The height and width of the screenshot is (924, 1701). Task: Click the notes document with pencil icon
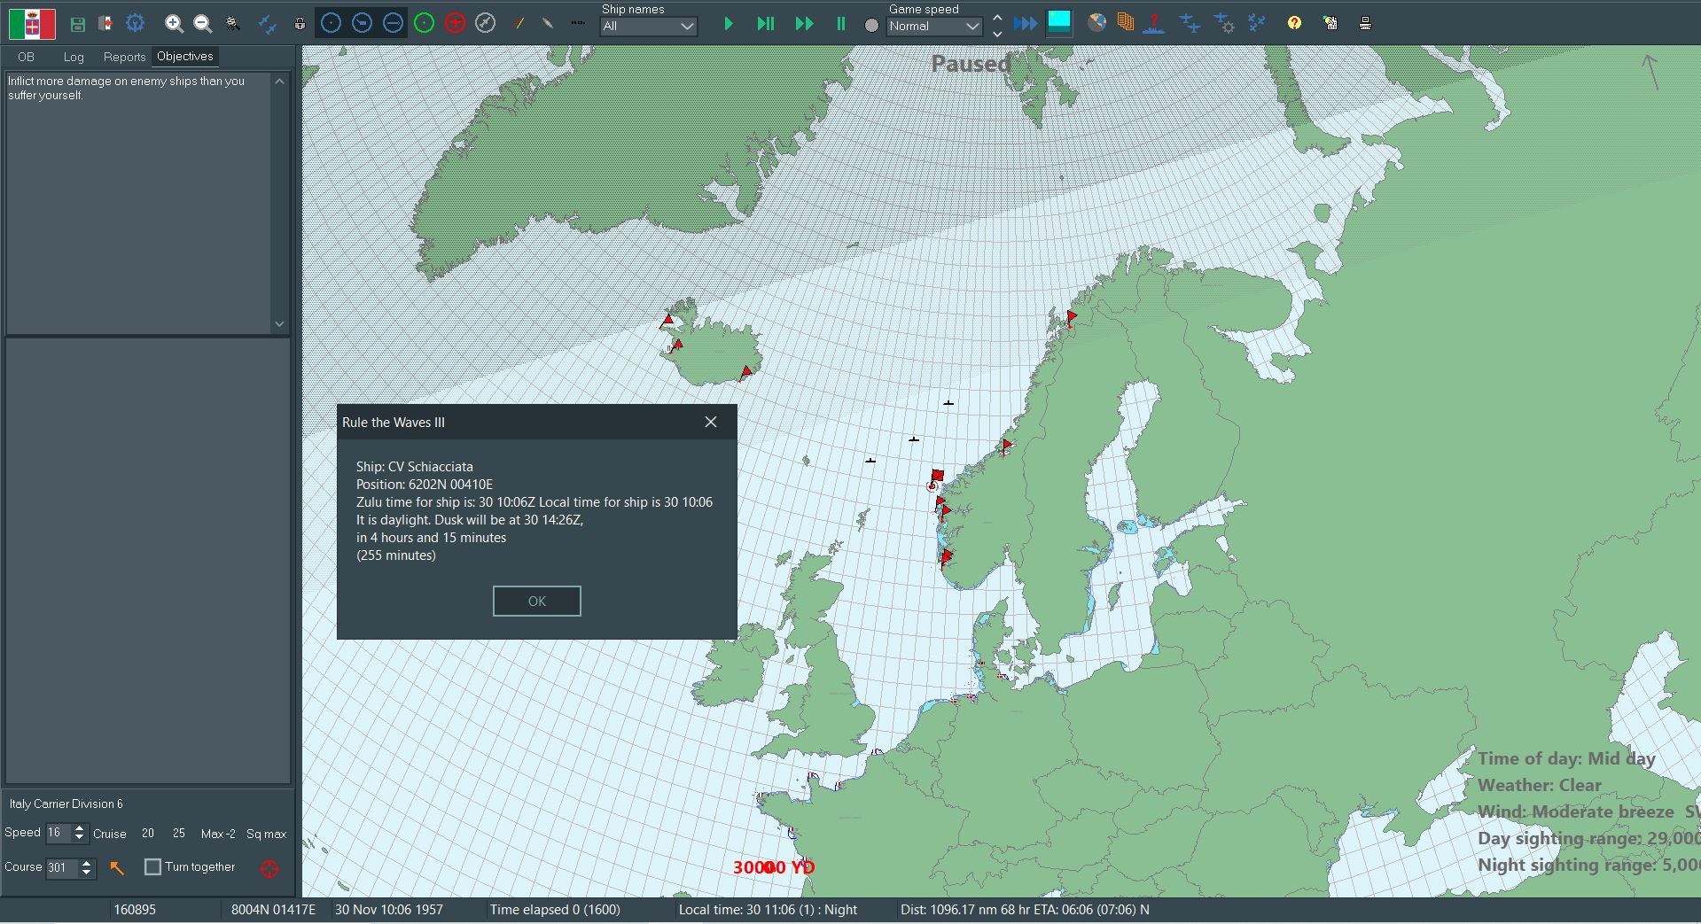click(1330, 23)
